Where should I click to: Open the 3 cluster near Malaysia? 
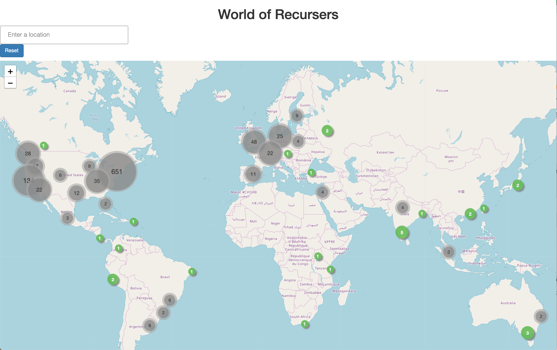pyautogui.click(x=448, y=252)
